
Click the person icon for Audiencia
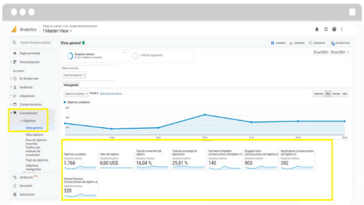tap(15, 87)
